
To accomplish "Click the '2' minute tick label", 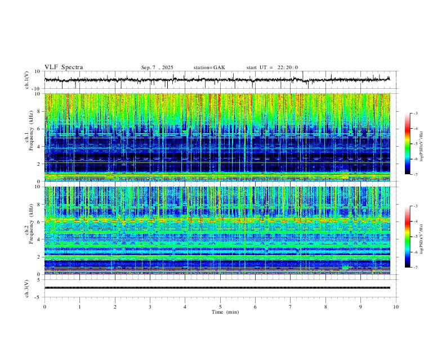I will pos(115,307).
